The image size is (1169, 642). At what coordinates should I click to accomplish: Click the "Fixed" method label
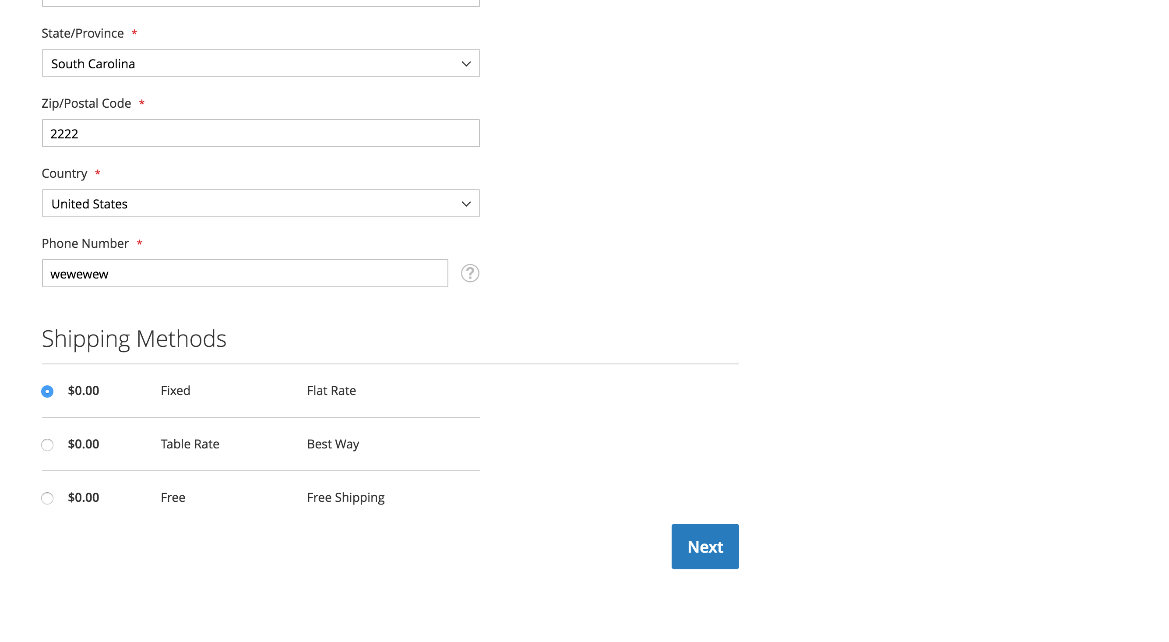pyautogui.click(x=175, y=391)
